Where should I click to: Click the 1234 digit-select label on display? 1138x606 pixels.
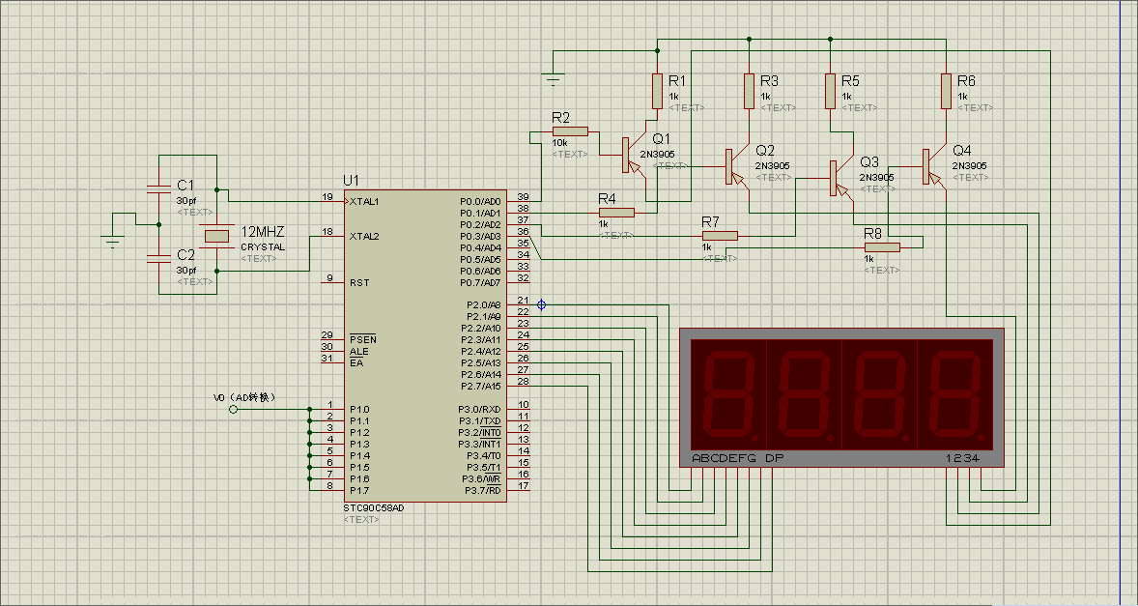pos(963,459)
